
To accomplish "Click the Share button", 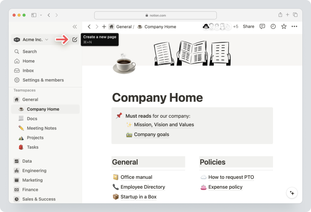I will click(248, 26).
